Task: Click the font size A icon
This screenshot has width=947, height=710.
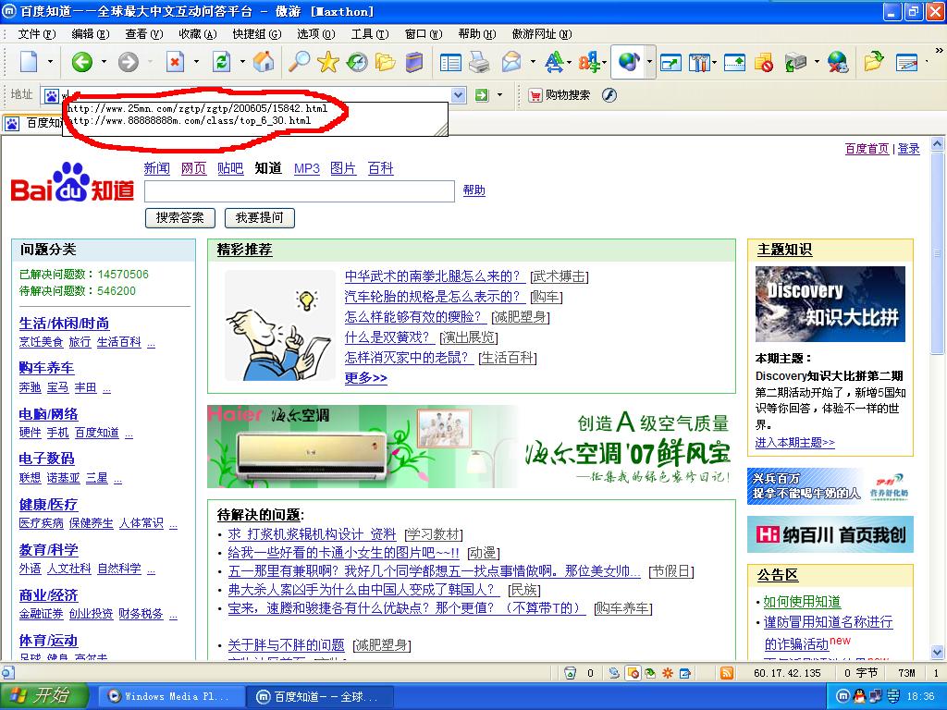Action: (x=554, y=62)
